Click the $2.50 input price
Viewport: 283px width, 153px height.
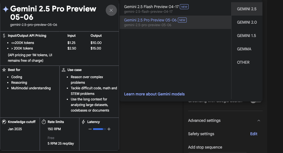(72, 48)
